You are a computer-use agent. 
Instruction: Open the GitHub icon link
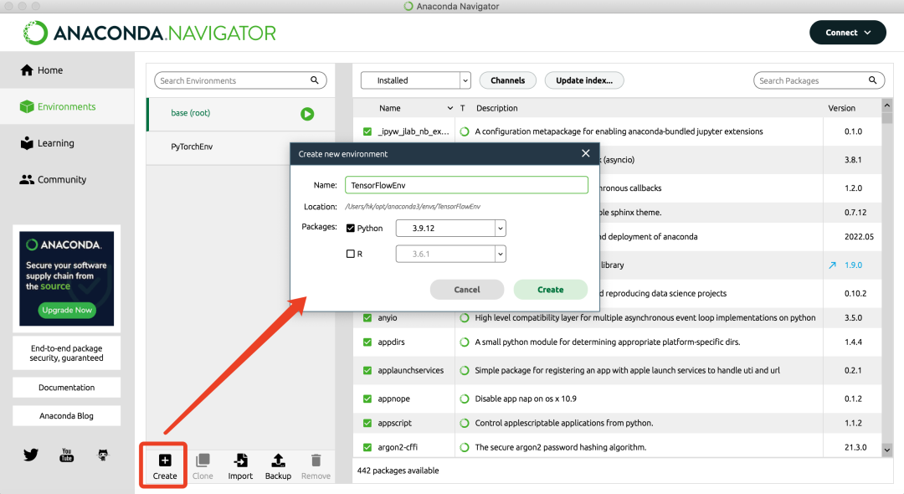tap(103, 455)
